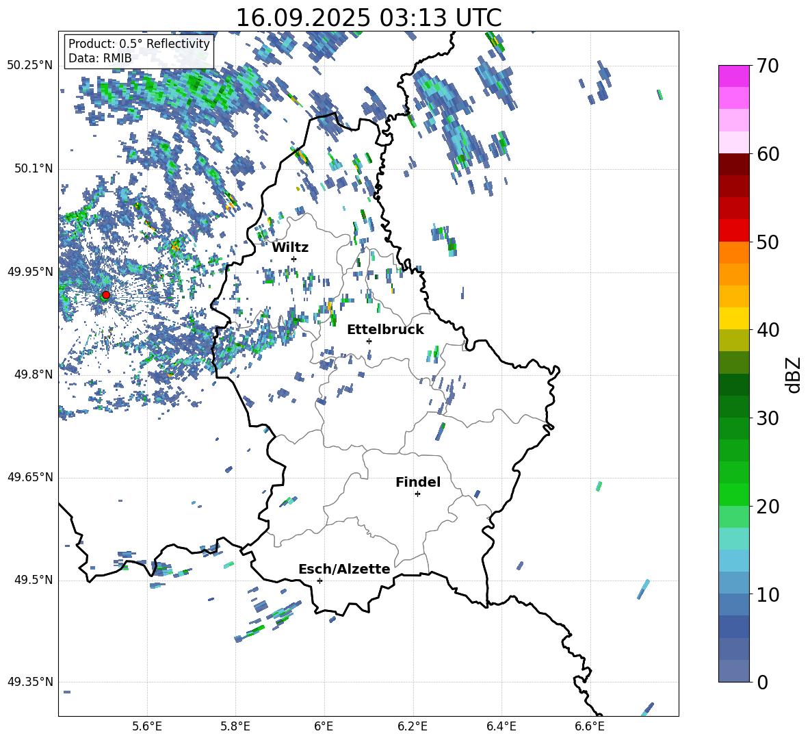Click the colorbar tick label 40

pos(768,330)
